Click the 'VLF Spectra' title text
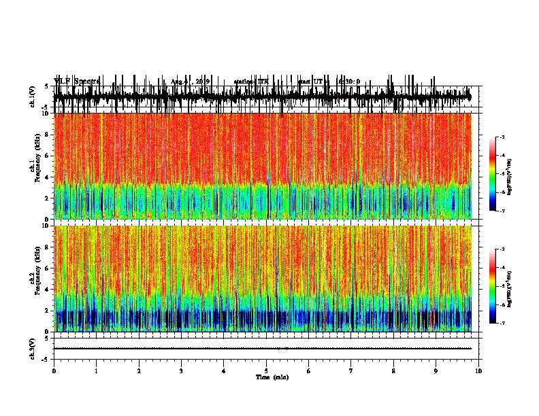The height and width of the screenshot is (416, 539). (77, 82)
